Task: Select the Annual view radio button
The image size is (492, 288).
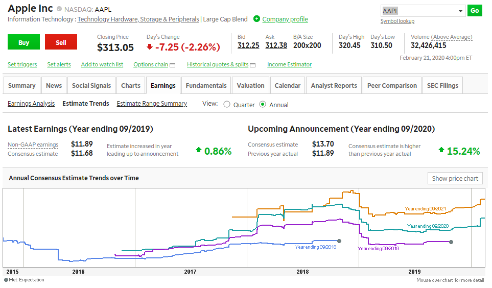Action: coord(263,105)
